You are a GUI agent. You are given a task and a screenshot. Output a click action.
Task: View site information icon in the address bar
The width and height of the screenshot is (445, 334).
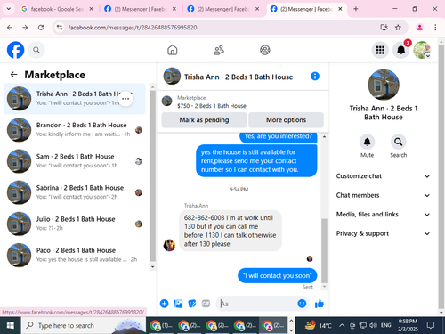[x=60, y=28]
